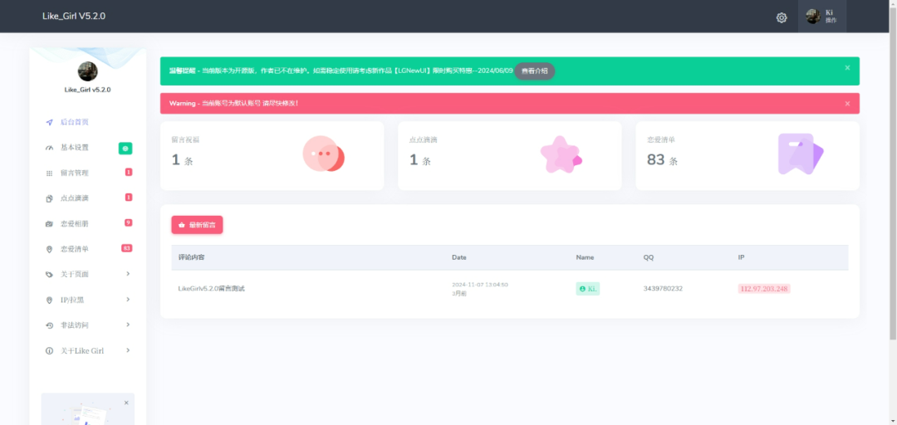Click the 83 badge on 恋爱清单
The height and width of the screenshot is (425, 897).
coord(127,248)
